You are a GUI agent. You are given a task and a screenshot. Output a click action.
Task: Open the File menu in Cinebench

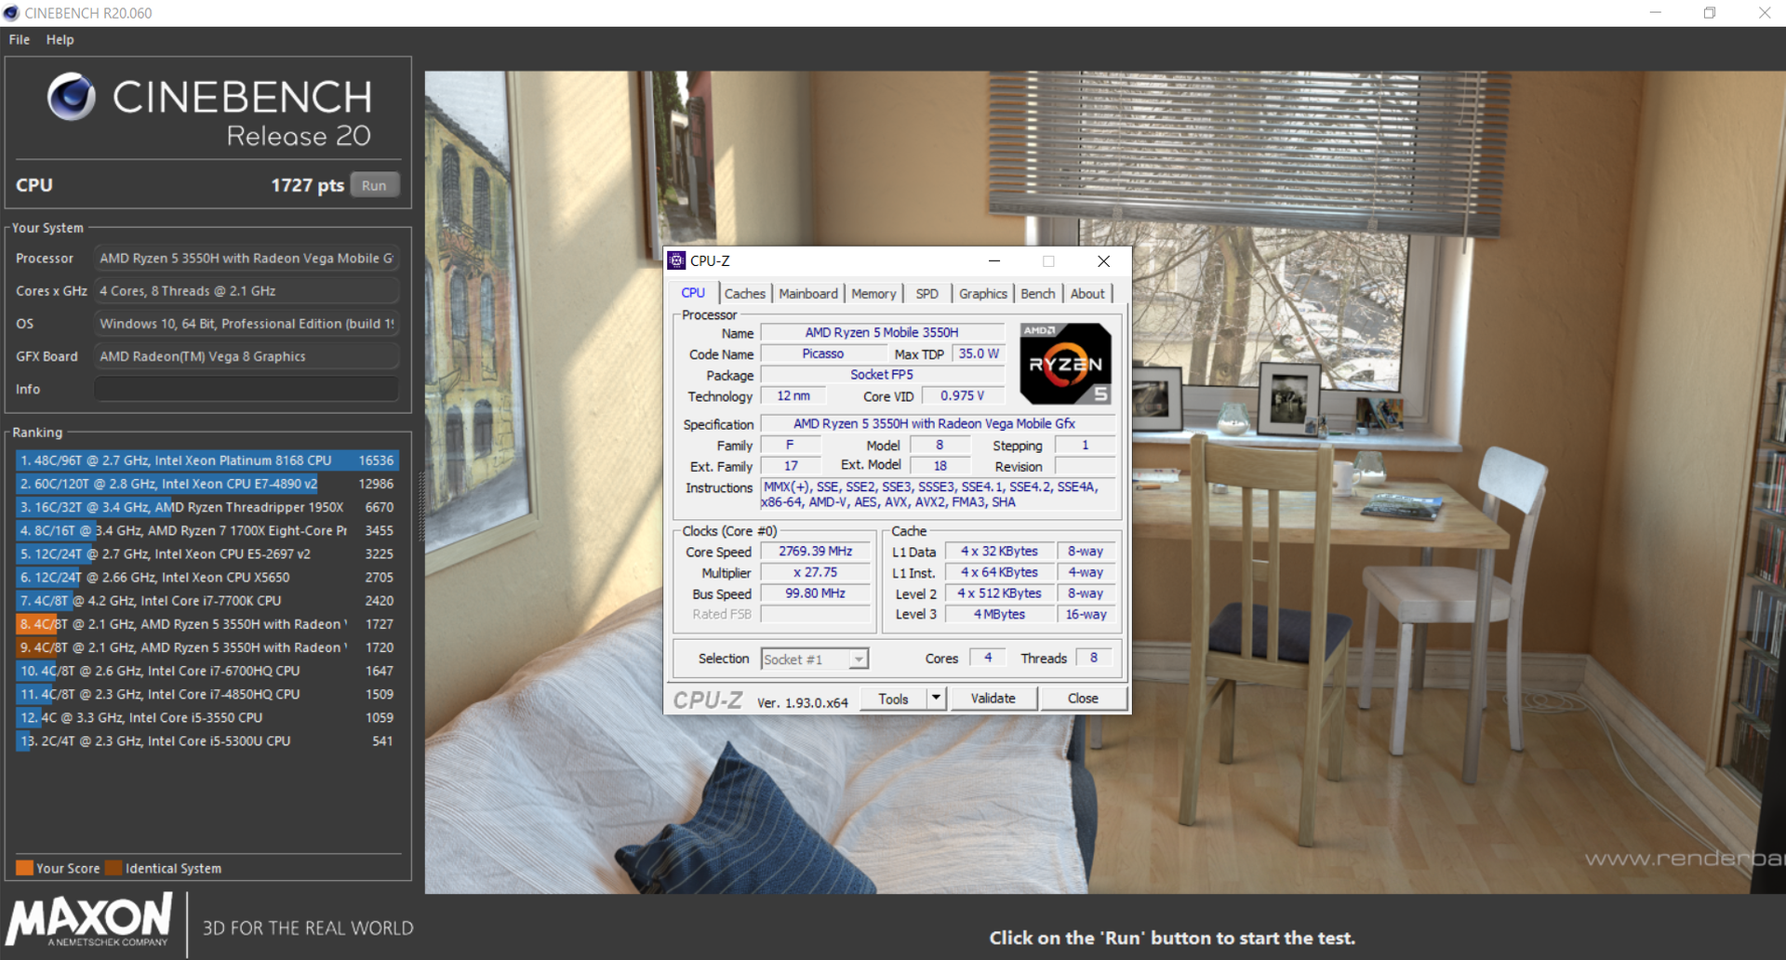20,40
